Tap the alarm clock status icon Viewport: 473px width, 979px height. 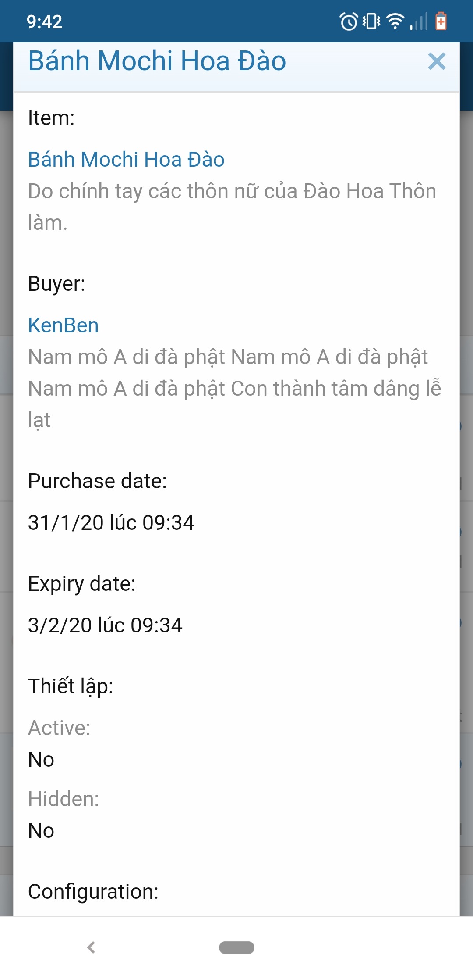pyautogui.click(x=349, y=21)
